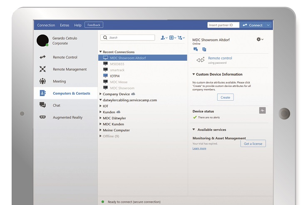Click the Insert partner ID field

[x=223, y=25]
